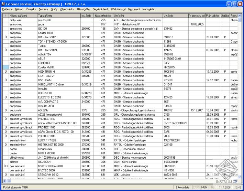Select the 'BACTEC 9050' cell
Viewport: 244px width, 191px height.
59,170
